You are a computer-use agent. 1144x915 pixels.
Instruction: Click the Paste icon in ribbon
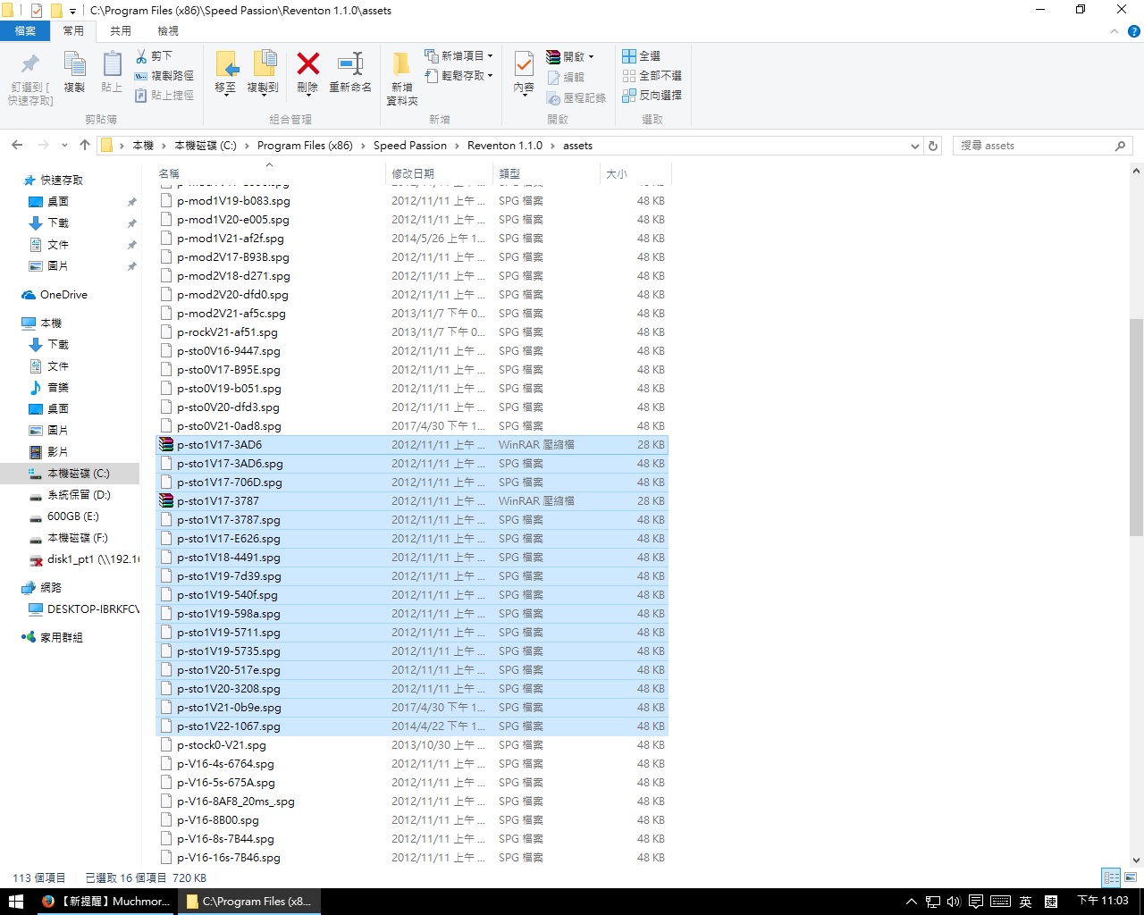[112, 64]
